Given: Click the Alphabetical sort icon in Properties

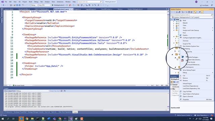Looking at the screenshot, I should coord(174,82).
